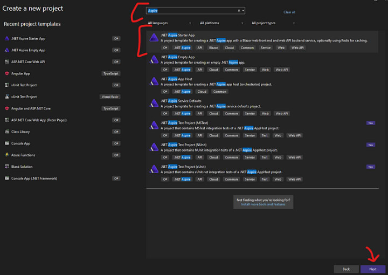The height and width of the screenshot is (275, 388).
Task: Select the .NET Aspire Test Project (MSTest) title
Action: point(184,123)
